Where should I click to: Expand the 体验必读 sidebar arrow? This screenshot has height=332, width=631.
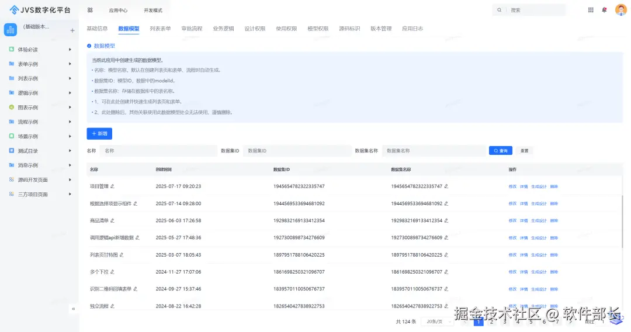pyautogui.click(x=70, y=50)
